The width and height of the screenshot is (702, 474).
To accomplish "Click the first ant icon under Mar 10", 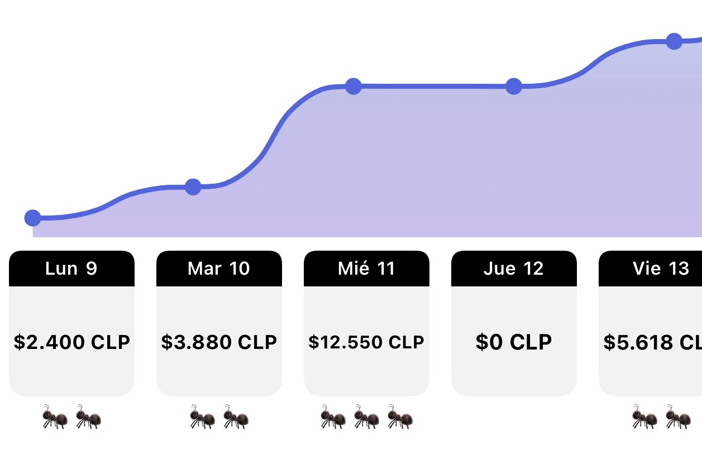I will pyautogui.click(x=202, y=417).
